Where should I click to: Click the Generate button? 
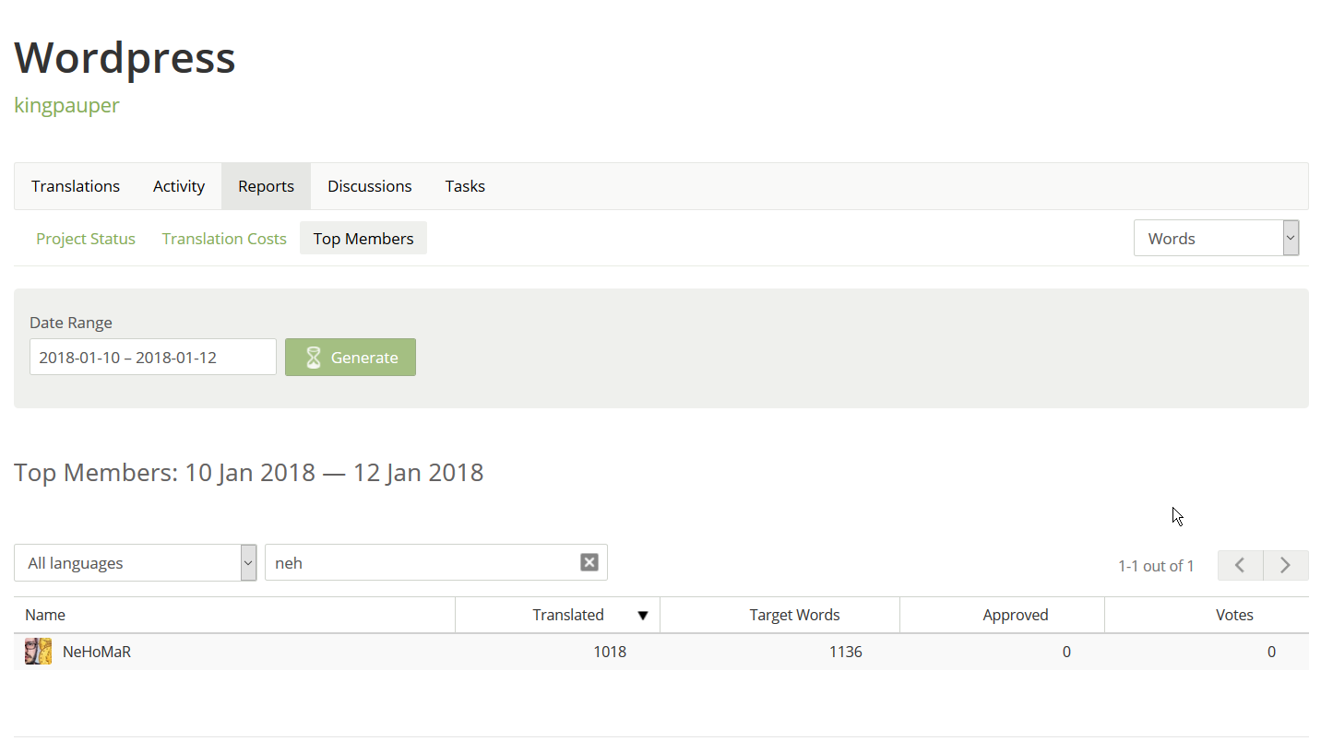(351, 357)
